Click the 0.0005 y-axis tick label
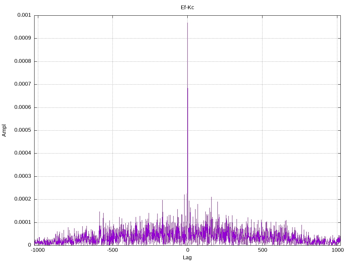Screen dimensions: 350x262 [x=23, y=130]
